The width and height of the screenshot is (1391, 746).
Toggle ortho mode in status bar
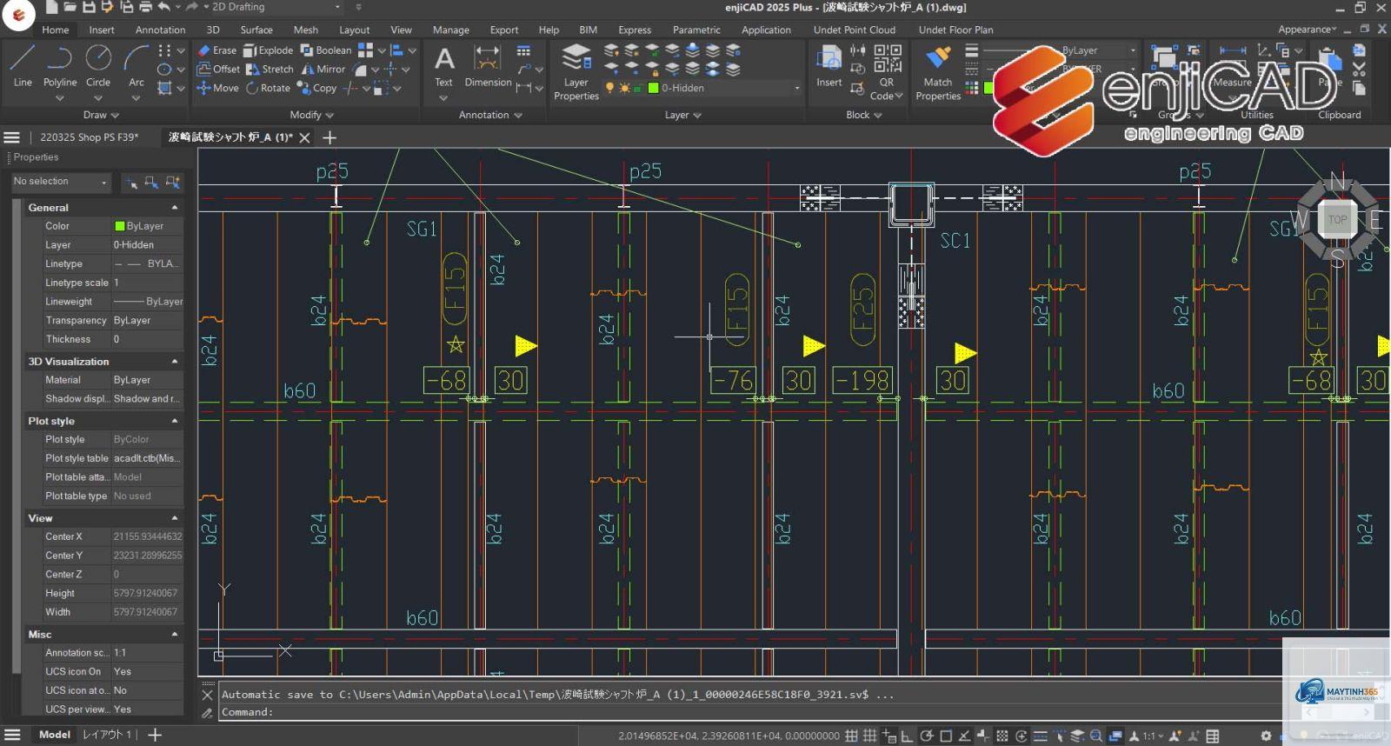click(908, 736)
